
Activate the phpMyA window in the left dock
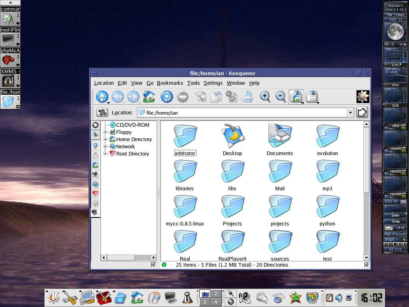[x=10, y=58]
